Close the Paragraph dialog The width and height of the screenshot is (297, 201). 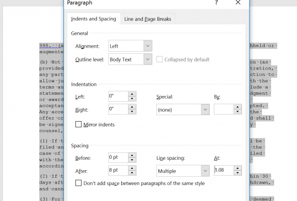(x=238, y=2)
